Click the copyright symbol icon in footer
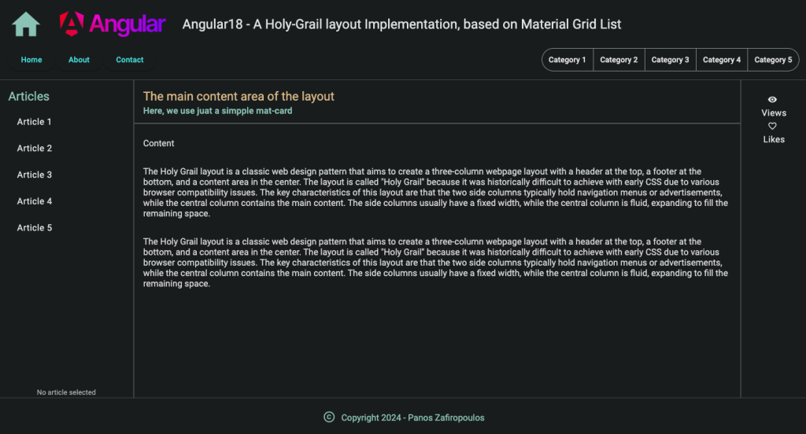 pos(329,417)
